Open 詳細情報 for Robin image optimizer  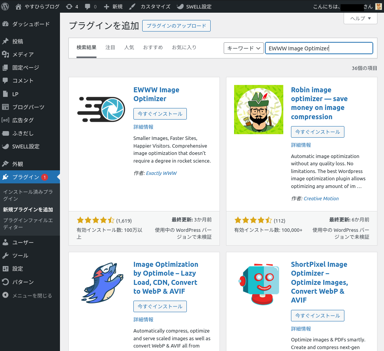coord(301,145)
